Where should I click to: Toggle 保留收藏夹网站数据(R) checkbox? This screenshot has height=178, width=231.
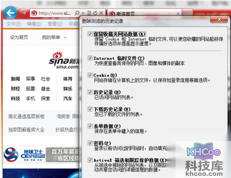tap(90, 34)
